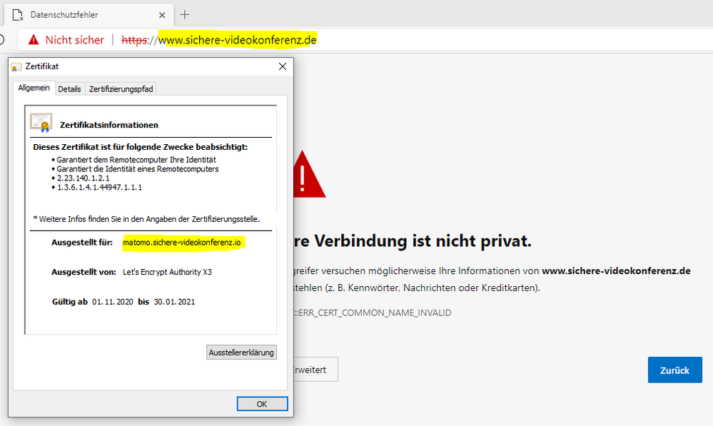Switch to the Details tab
Viewport: 713px width, 426px height.
pos(69,89)
